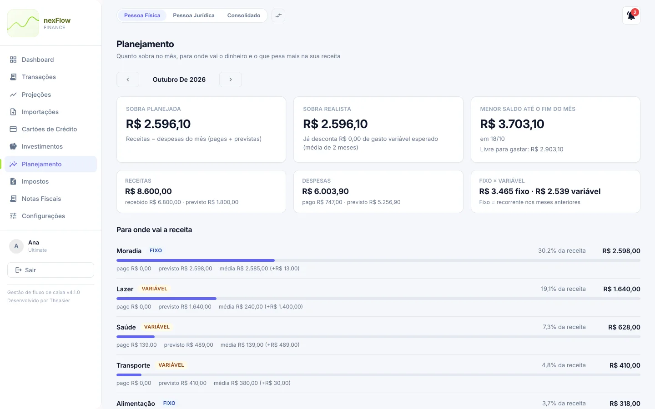
Task: Click the Saúde category name
Action: [x=126, y=327]
